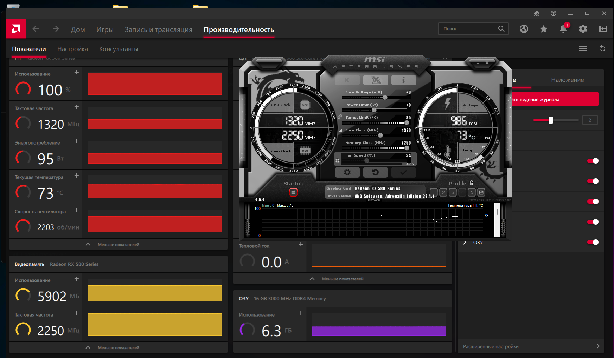Screen dimensions: 614x358
Task: Click sampling interval slider in AMD panel
Action: pyautogui.click(x=556, y=120)
